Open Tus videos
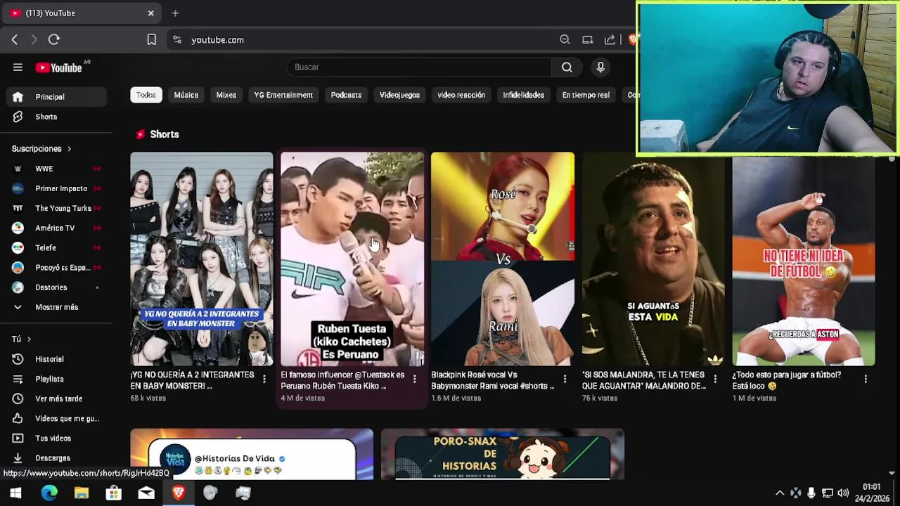 tap(56, 438)
